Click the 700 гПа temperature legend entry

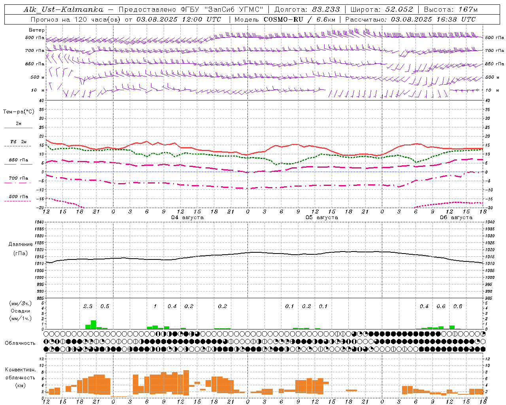(18, 178)
